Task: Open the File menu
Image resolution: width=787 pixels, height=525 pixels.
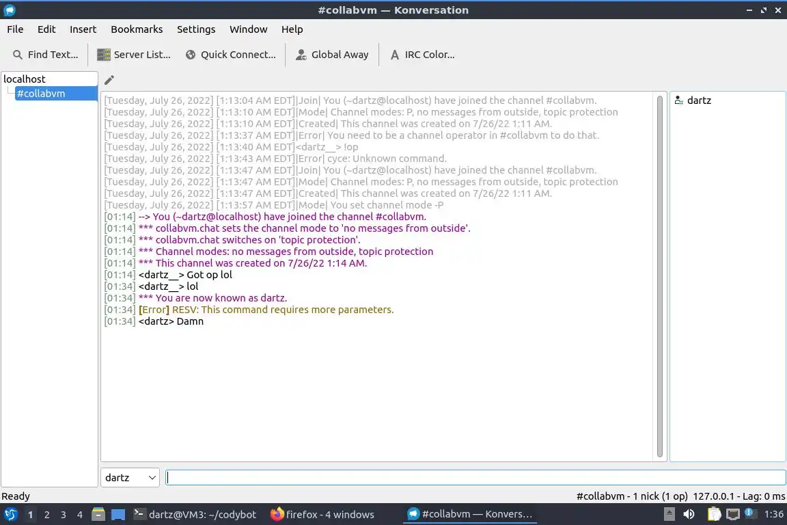Action: coord(15,29)
